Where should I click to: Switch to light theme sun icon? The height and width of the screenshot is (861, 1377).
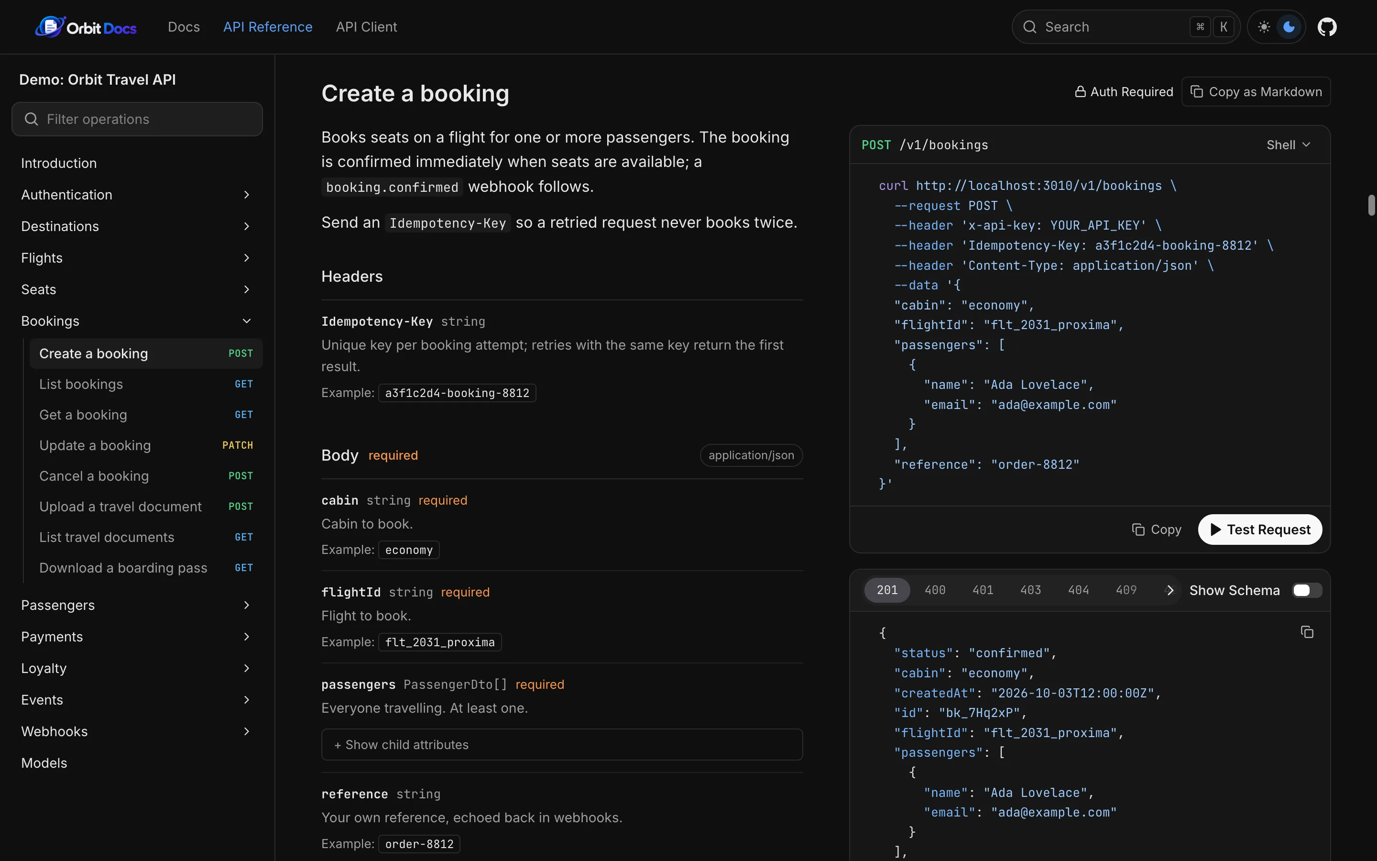1264,27
